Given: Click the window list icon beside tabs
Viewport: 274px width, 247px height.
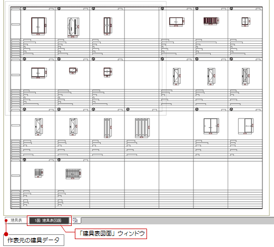Looking at the screenshot, I should pos(75,220).
